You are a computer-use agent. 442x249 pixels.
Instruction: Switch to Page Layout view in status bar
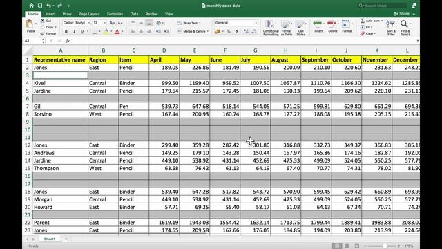[x=347, y=246]
